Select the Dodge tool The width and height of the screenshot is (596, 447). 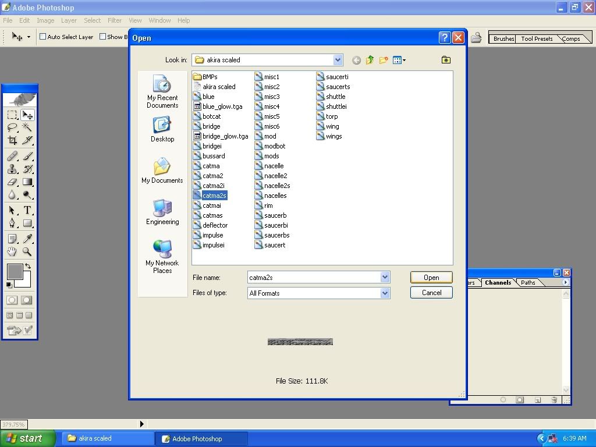[27, 194]
